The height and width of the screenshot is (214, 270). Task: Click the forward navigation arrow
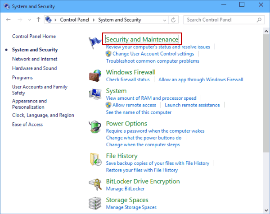(x=20, y=20)
